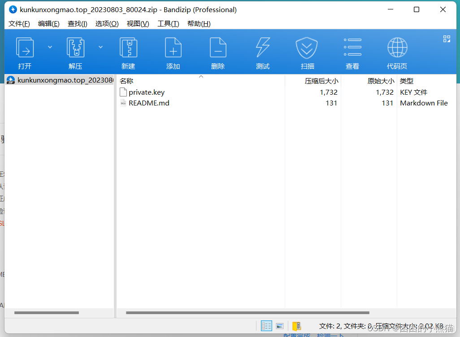Screen dimensions: 460x337
Task: Click the toolbar customize grid icon
Action: [x=447, y=39]
